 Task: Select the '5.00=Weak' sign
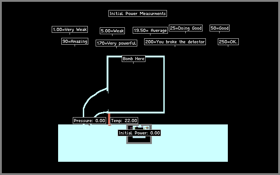pos(113,31)
